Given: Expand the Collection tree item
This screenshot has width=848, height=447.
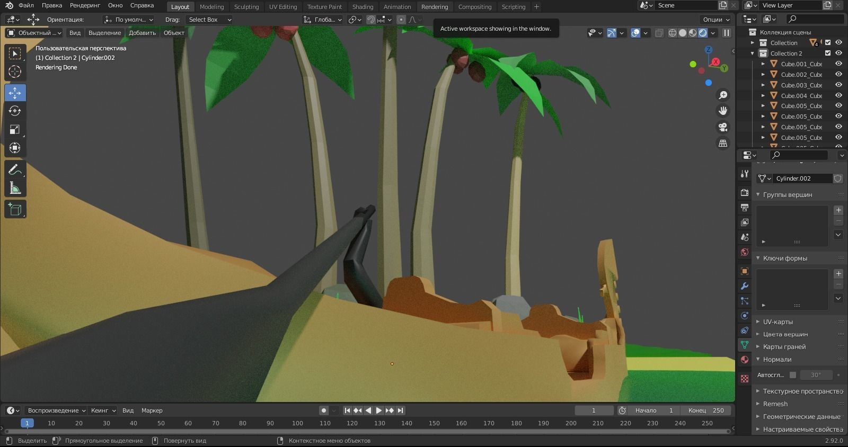Looking at the screenshot, I should [x=752, y=42].
